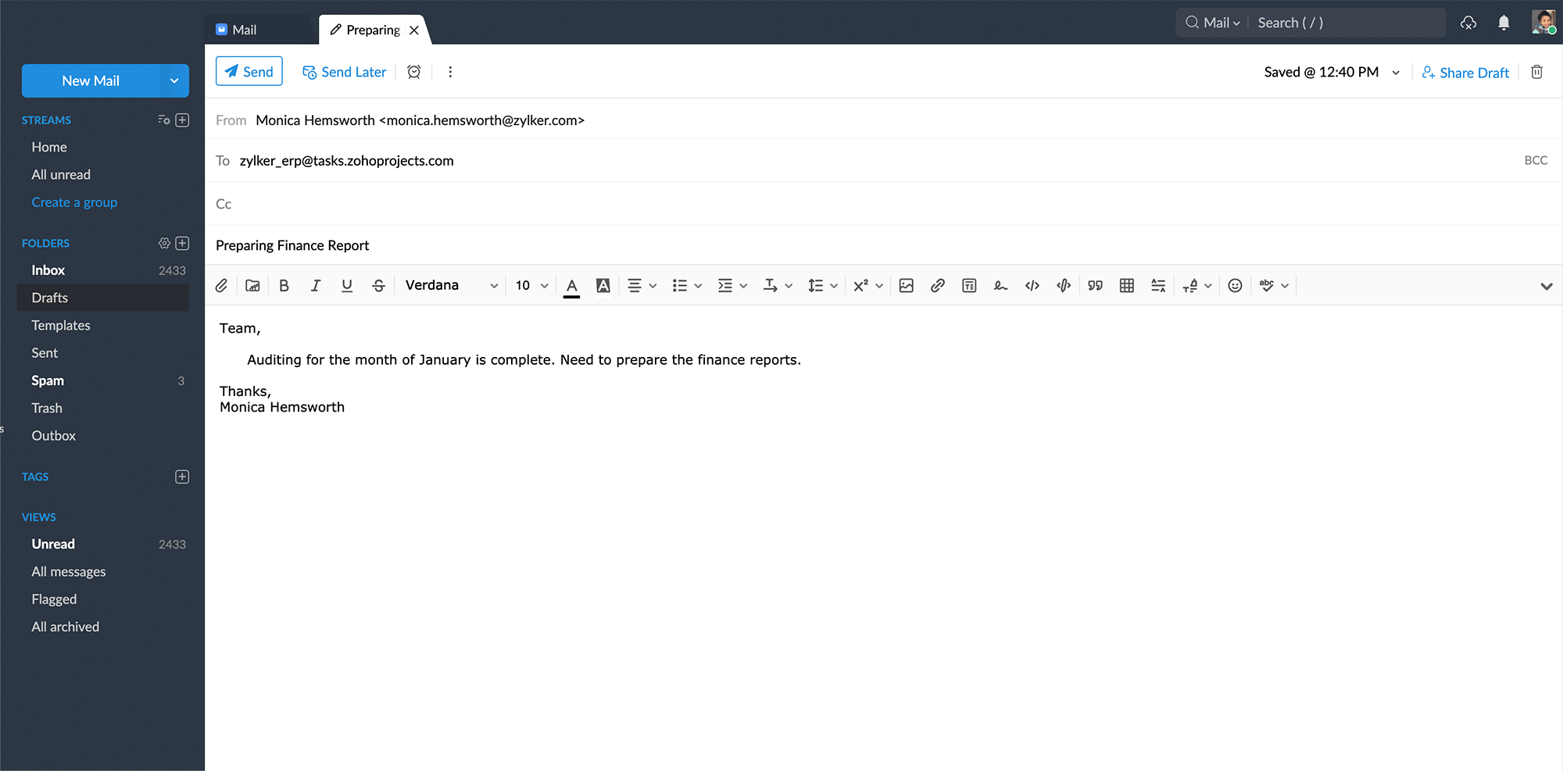Screen dimensions: 1563x771
Task: Open the emoji picker
Action: 1235,286
